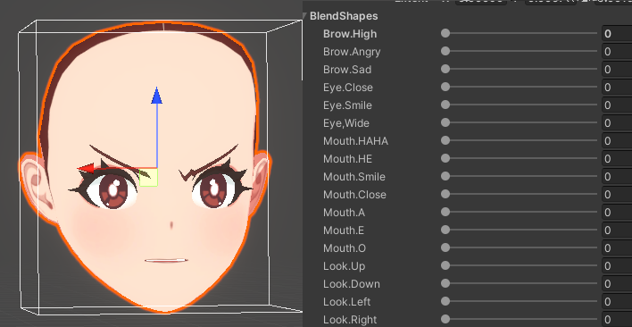
Task: Click the Eye.Smile value field
Action: pyautogui.click(x=617, y=105)
